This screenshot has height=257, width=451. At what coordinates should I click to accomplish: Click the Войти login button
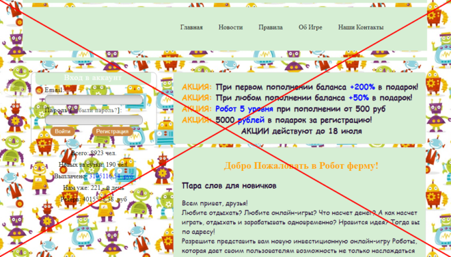point(62,131)
